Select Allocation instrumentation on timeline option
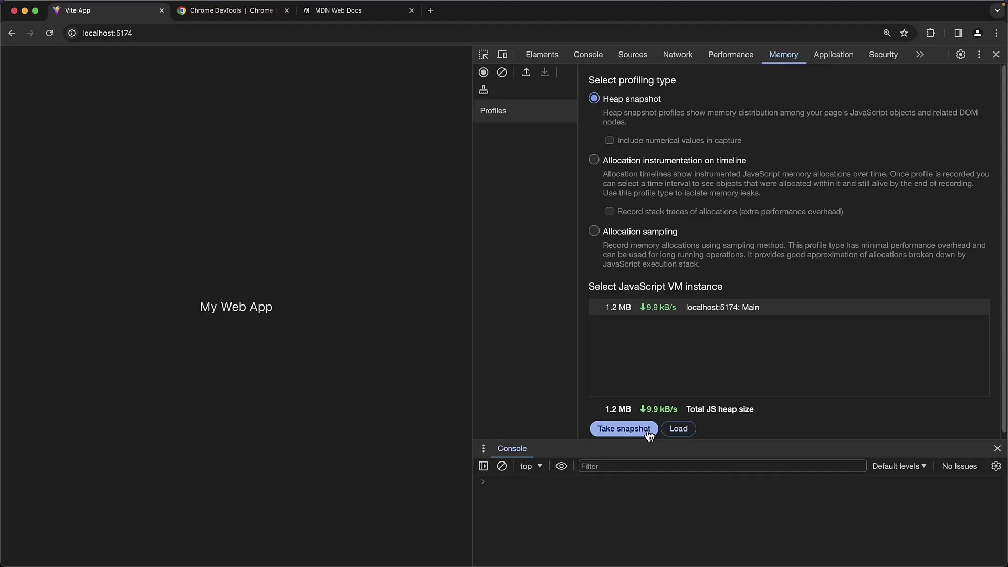Image resolution: width=1008 pixels, height=567 pixels. pyautogui.click(x=594, y=160)
